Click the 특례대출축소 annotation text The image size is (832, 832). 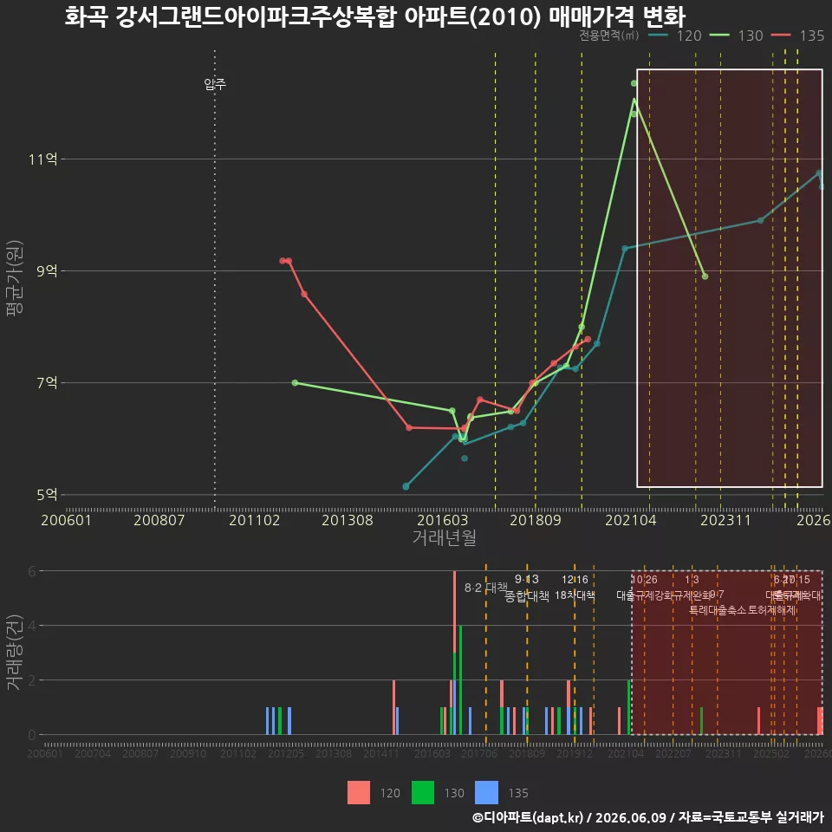tap(718, 610)
